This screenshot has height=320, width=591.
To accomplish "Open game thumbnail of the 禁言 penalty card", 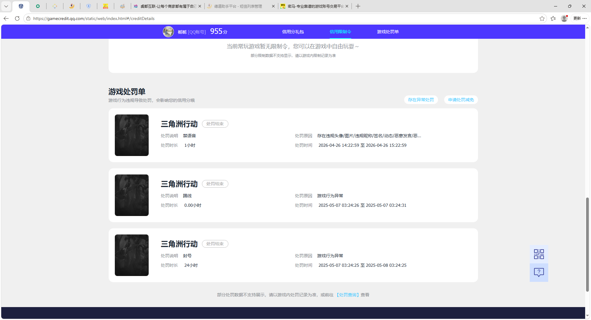I will click(x=132, y=135).
